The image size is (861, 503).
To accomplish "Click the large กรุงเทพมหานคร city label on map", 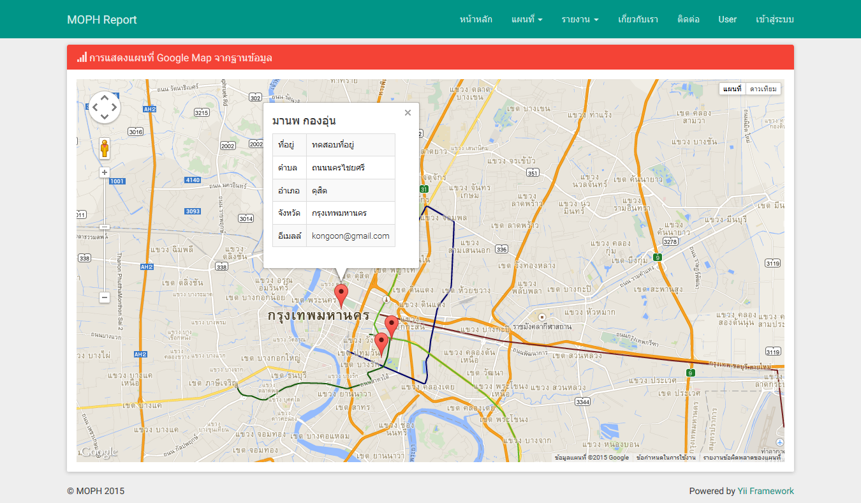I will point(319,316).
